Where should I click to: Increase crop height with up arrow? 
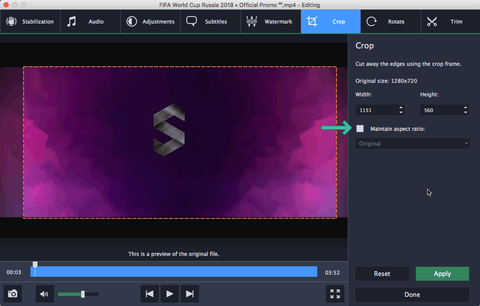click(x=466, y=107)
